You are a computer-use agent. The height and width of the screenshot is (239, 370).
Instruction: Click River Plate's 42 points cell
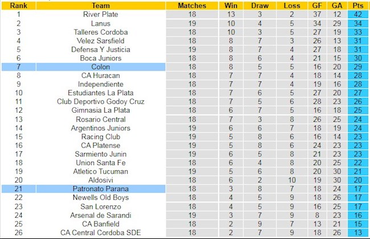tap(358, 14)
